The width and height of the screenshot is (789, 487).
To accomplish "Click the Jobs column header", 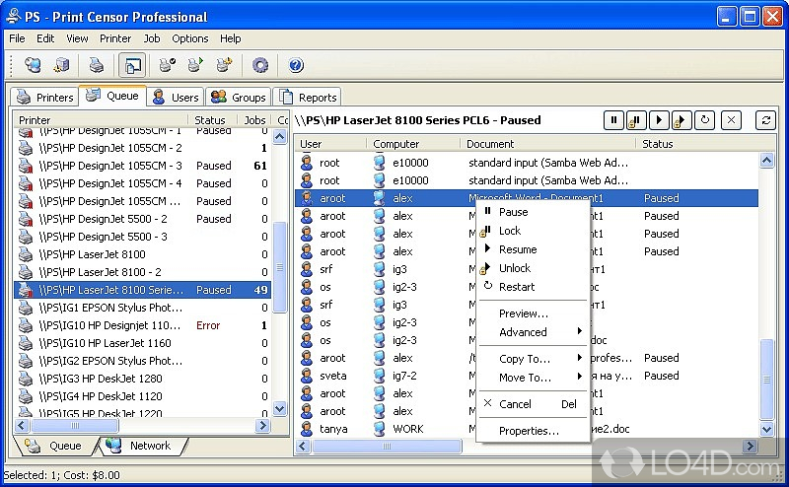I will coord(254,120).
